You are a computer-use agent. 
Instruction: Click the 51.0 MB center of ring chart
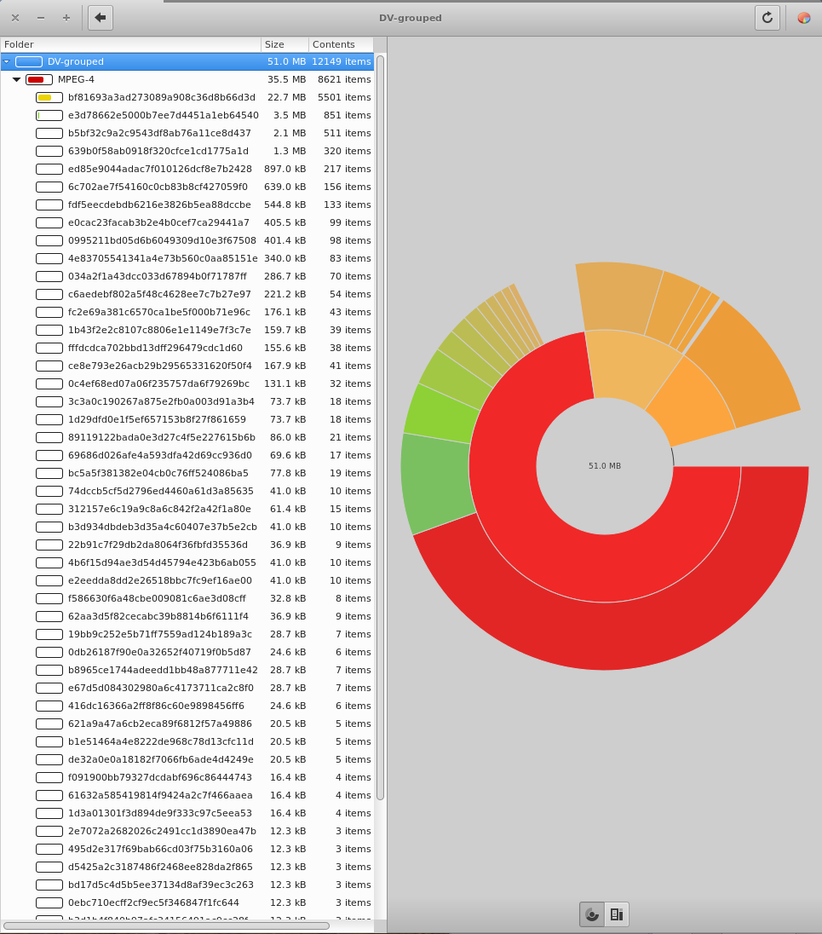point(604,466)
